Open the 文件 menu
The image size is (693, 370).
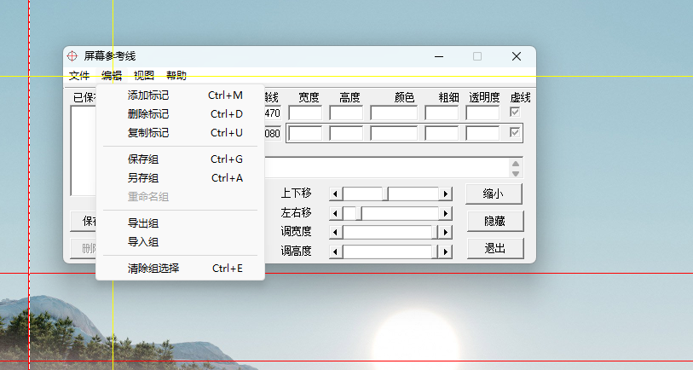(79, 76)
